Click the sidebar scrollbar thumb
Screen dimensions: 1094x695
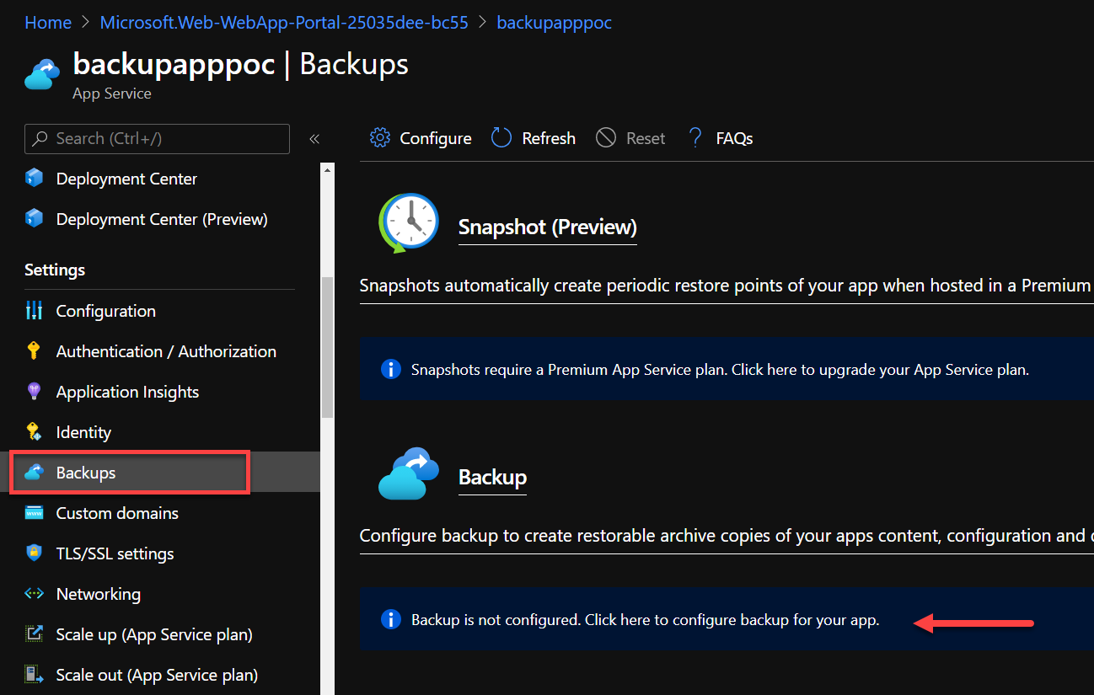(x=327, y=345)
